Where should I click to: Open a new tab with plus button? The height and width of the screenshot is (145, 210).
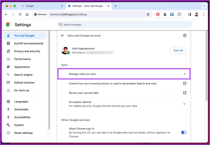pyautogui.click(x=115, y=6)
